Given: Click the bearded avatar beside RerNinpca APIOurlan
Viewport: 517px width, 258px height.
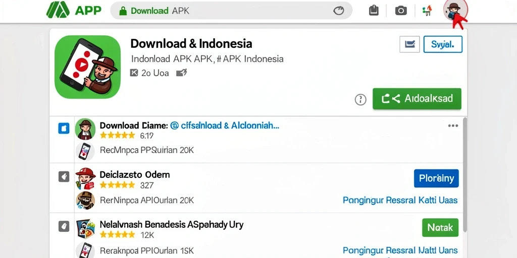Looking at the screenshot, I should pos(85,201).
